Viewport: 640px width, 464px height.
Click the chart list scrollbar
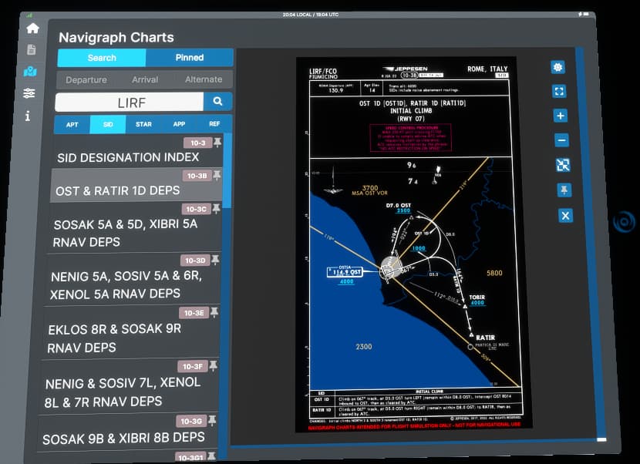227,170
